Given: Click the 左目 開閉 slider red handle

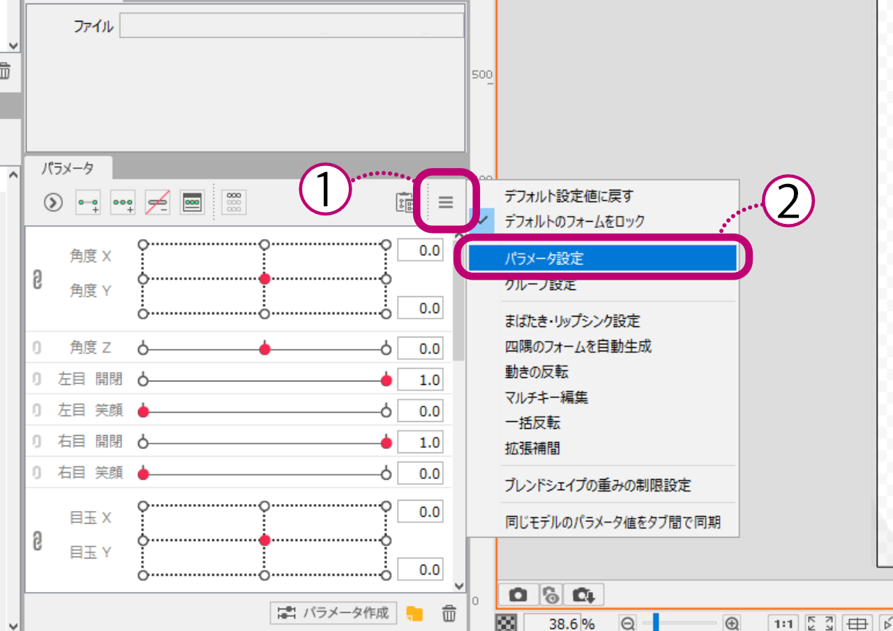Looking at the screenshot, I should pos(387,380).
